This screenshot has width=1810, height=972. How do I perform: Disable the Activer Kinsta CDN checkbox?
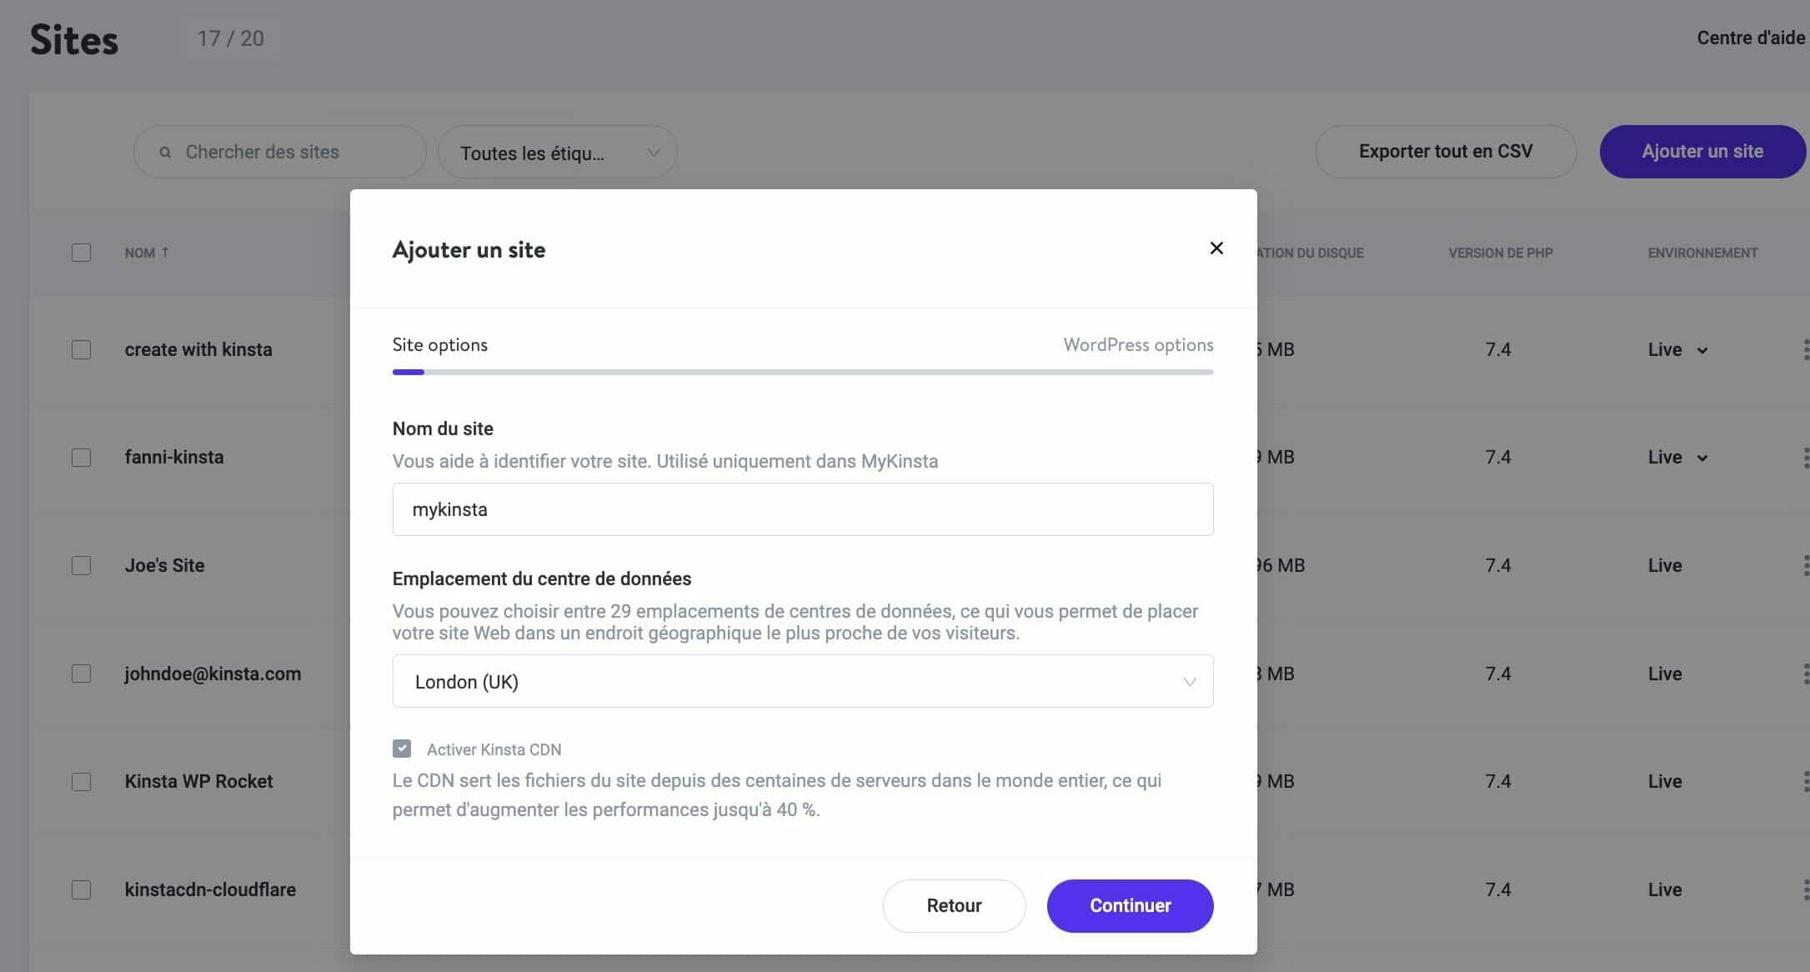click(402, 749)
